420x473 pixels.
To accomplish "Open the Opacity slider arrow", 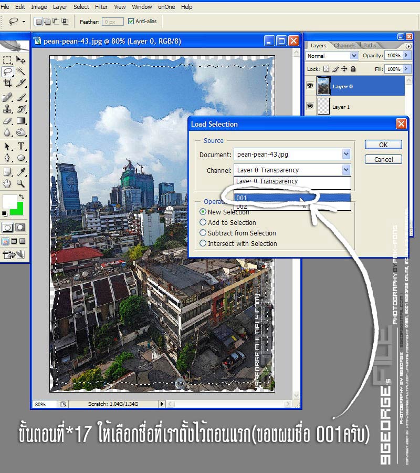I will tap(406, 55).
